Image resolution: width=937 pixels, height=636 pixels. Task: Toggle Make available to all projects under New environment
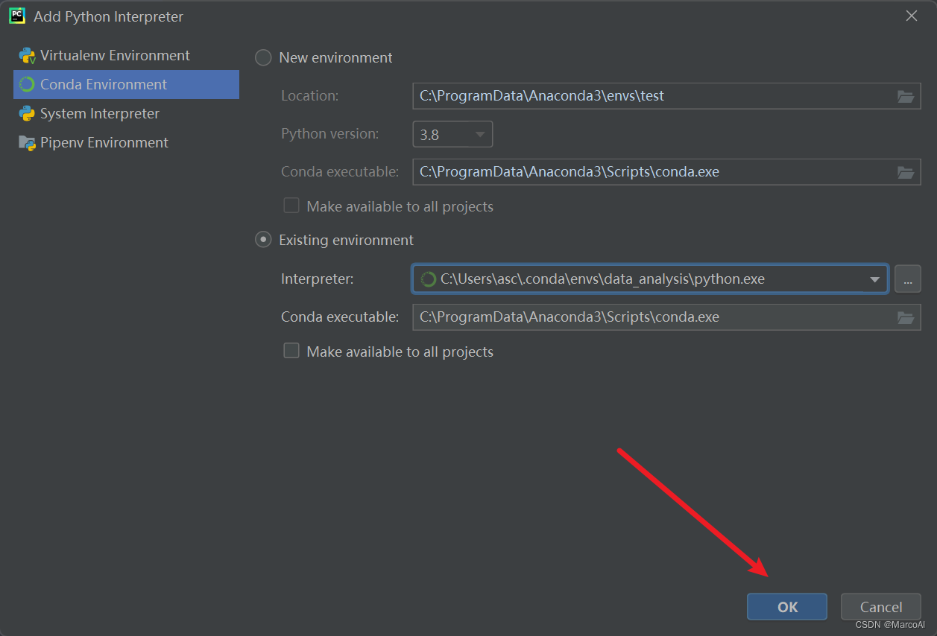(x=291, y=206)
